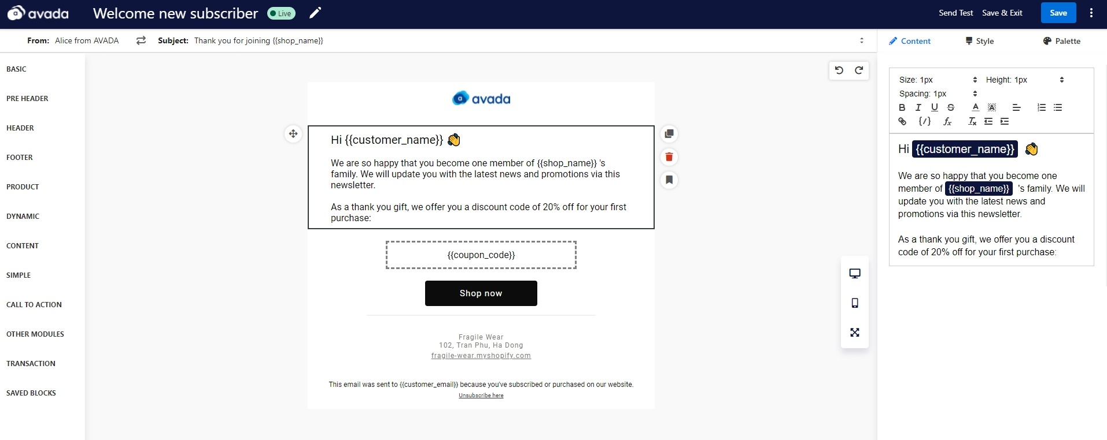Click the undo arrow icon

839,70
